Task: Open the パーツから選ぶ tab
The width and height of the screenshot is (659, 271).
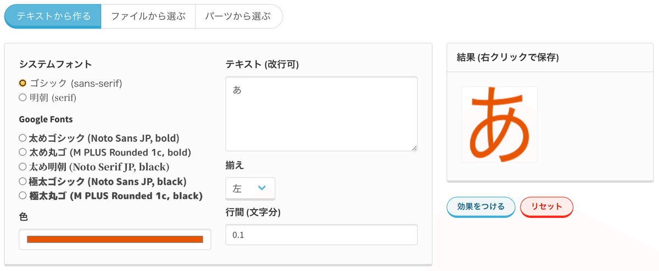Action: 238,16
